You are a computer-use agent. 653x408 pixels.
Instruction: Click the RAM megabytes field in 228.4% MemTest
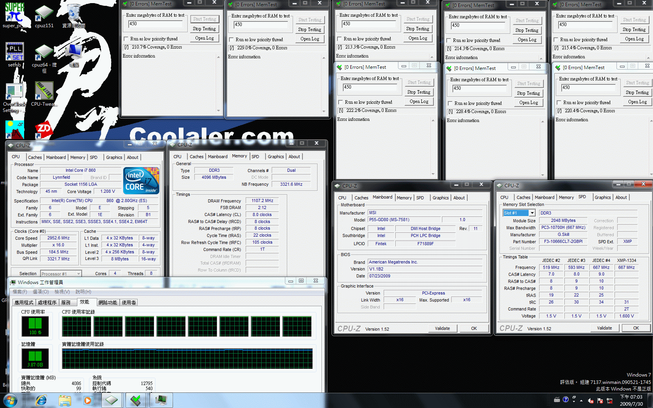(x=480, y=88)
